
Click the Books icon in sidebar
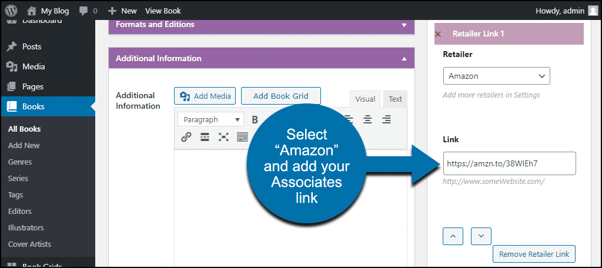click(x=12, y=107)
